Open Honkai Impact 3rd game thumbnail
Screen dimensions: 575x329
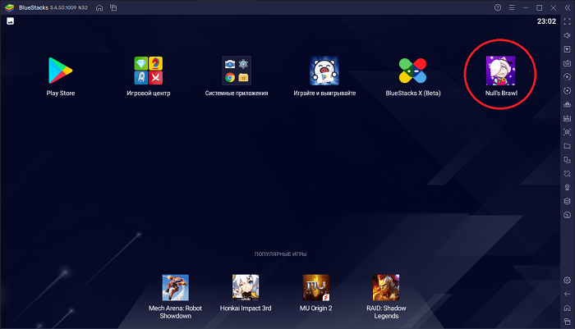click(x=246, y=288)
